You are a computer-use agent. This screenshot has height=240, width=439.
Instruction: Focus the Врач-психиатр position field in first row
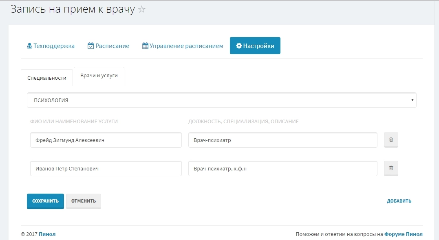(282, 140)
